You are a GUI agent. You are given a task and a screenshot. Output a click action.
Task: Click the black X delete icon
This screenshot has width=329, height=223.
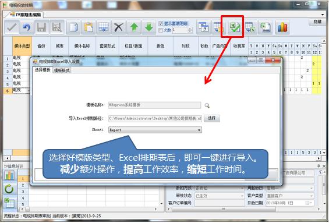(x=119, y=27)
